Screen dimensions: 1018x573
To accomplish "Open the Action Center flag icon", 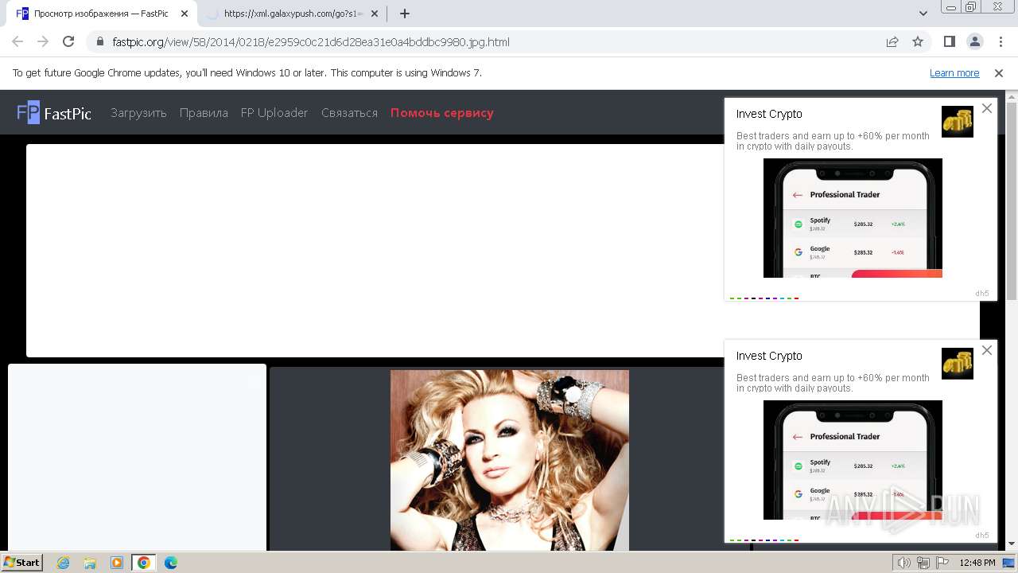I will click(942, 563).
